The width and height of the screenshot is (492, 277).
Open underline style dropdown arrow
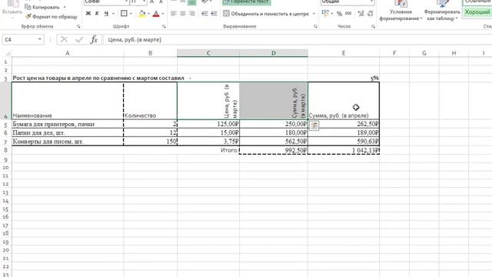pos(113,14)
